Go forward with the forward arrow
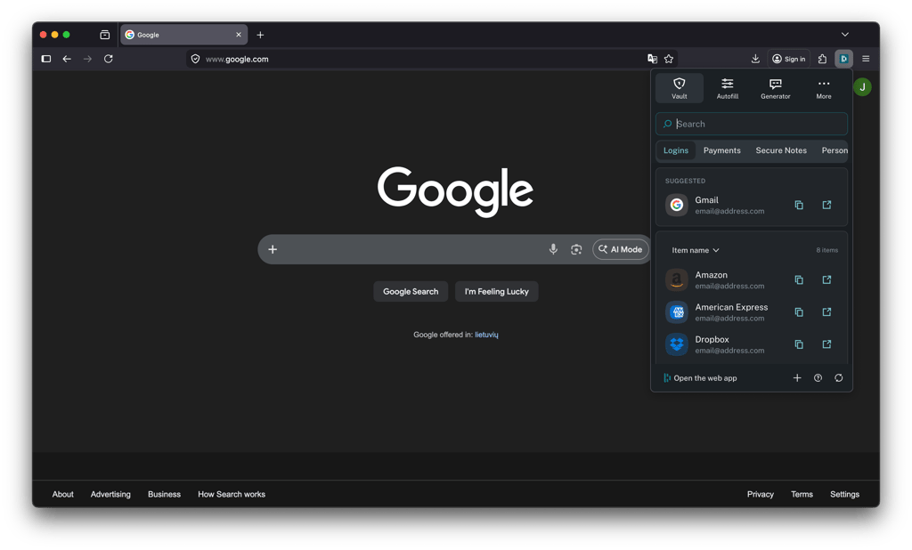 point(87,59)
